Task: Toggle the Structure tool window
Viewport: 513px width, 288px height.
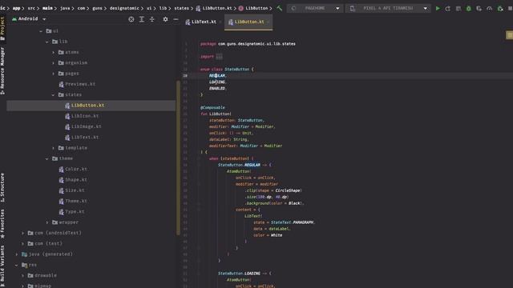Action: click(x=2, y=187)
